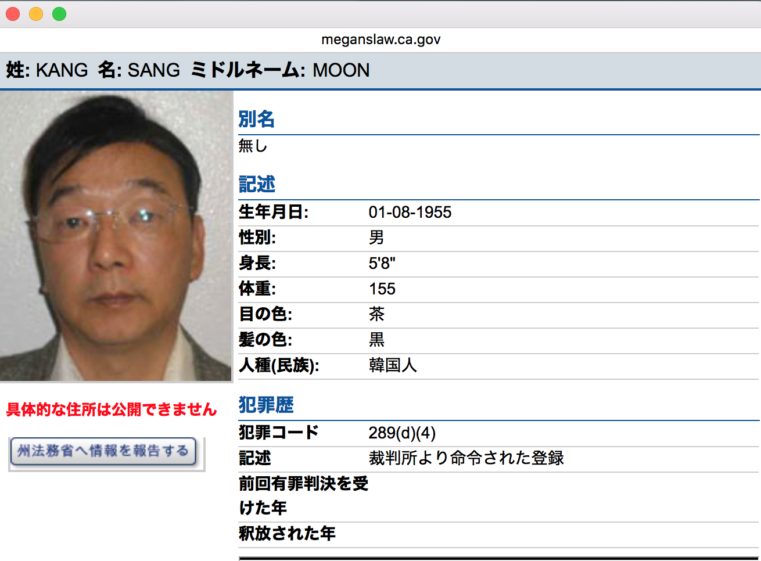Viewport: 761px width, 561px height.
Task: Click the 髪の色 label
Action: click(x=265, y=340)
